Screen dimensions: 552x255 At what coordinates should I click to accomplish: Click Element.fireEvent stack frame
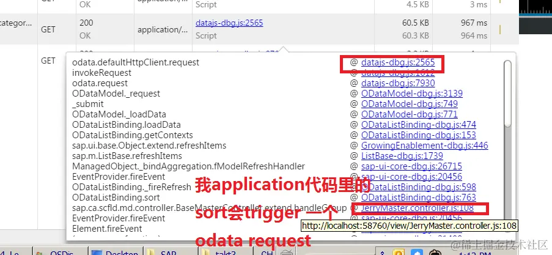pos(107,229)
